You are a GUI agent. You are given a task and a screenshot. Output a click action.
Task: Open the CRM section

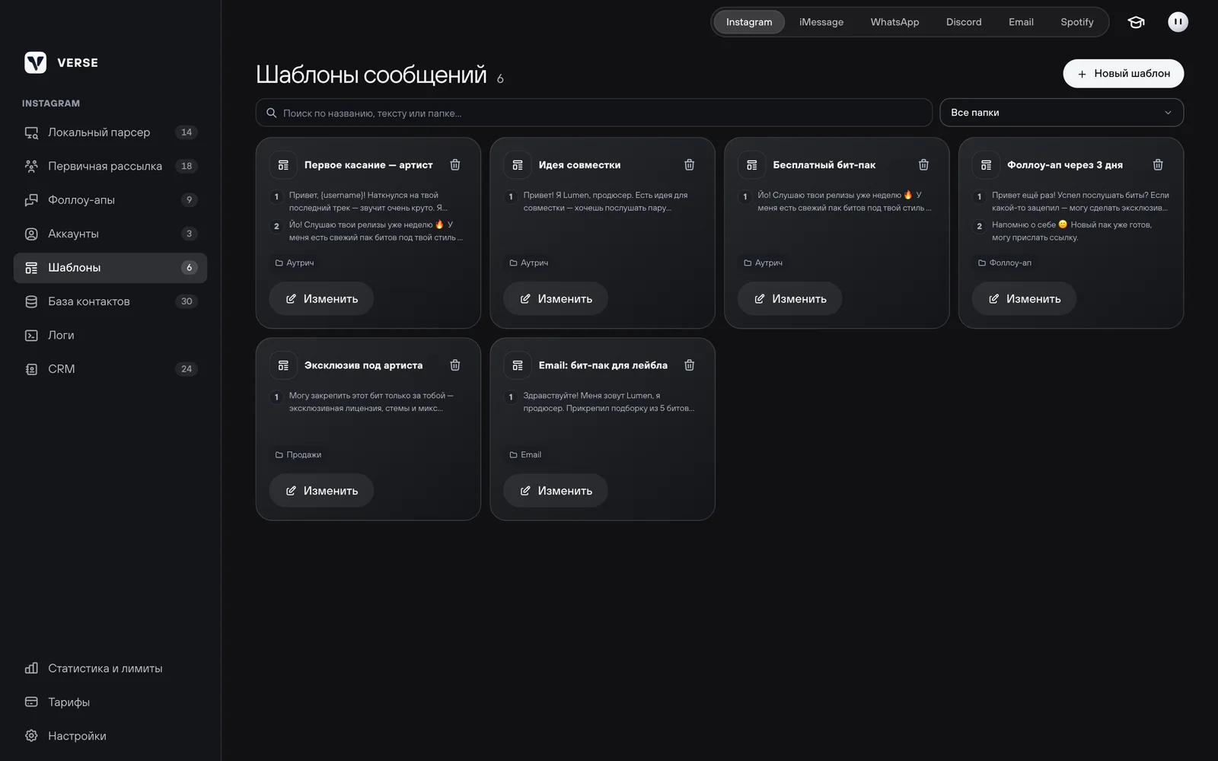click(x=110, y=369)
